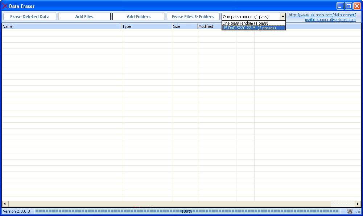Screen dimensions: 363x216
Task: Click the support@ss-tools.com email link
Action: click(x=330, y=20)
